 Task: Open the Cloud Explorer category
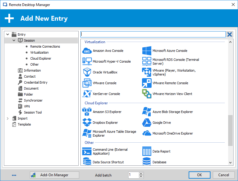[41, 58]
